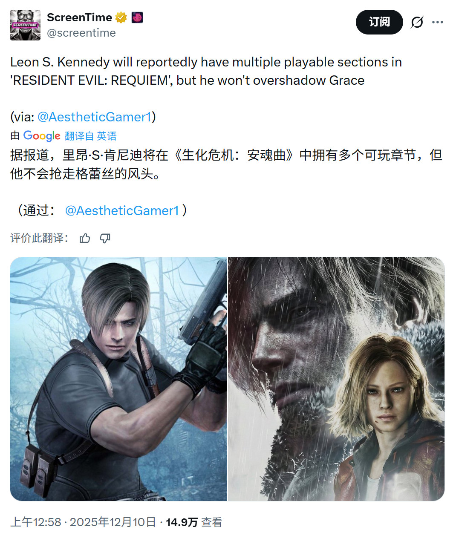Open the left Leon RE4 image

point(118,379)
